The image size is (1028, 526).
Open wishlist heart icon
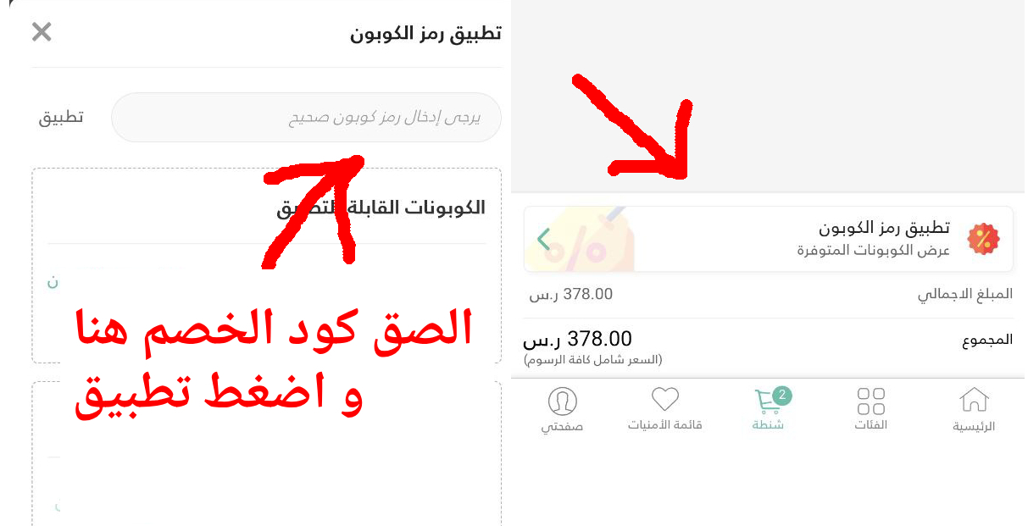665,400
